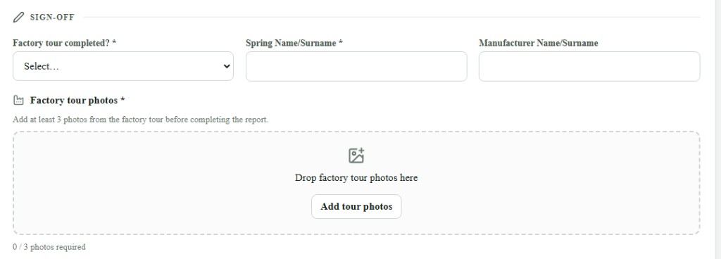Viewport: 721px width, 259px height.
Task: Click the 0 / 3 photos required counter
Action: coord(49,247)
